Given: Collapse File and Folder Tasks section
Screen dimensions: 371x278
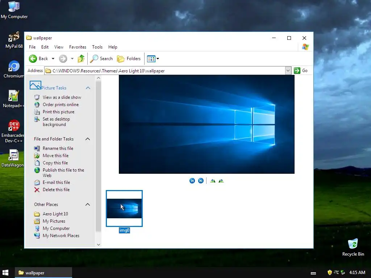Looking at the screenshot, I should pos(88,139).
